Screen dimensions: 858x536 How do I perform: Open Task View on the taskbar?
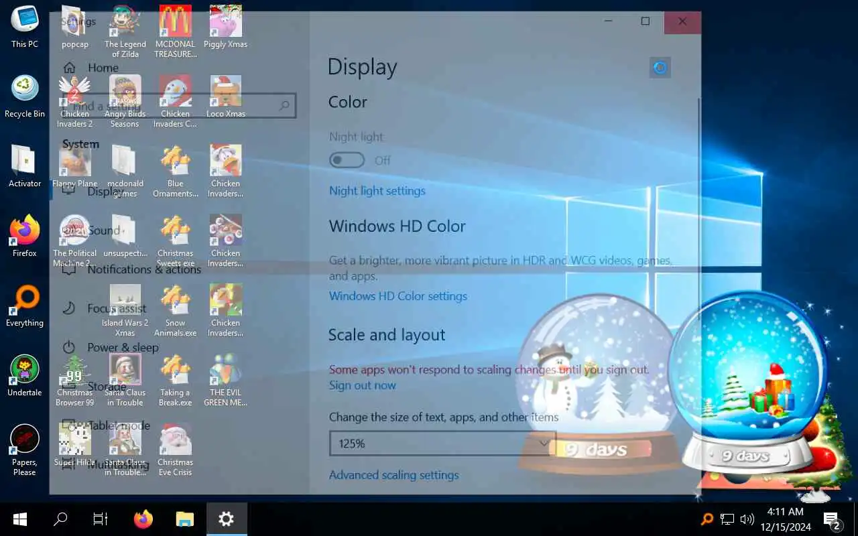pos(101,519)
